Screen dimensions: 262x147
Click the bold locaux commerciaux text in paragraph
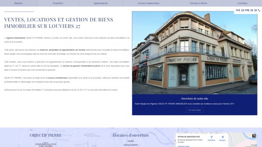coord(58,78)
